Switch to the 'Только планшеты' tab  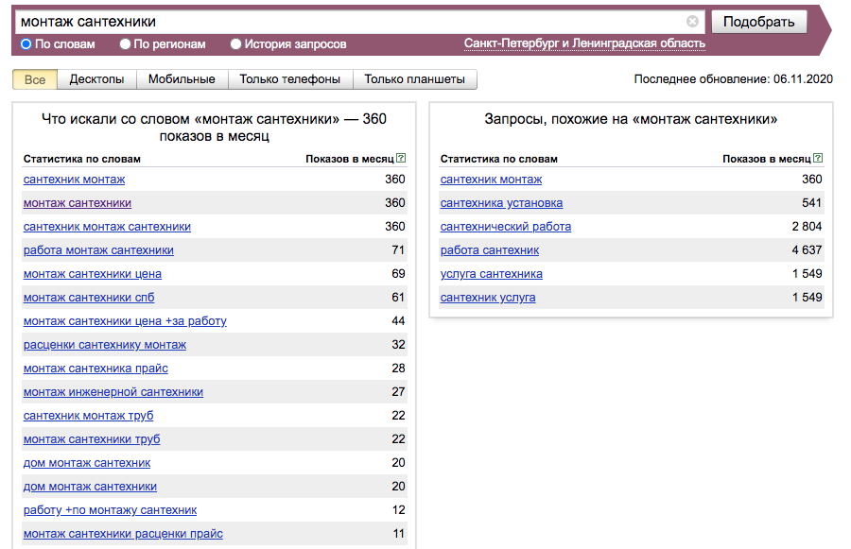point(414,79)
